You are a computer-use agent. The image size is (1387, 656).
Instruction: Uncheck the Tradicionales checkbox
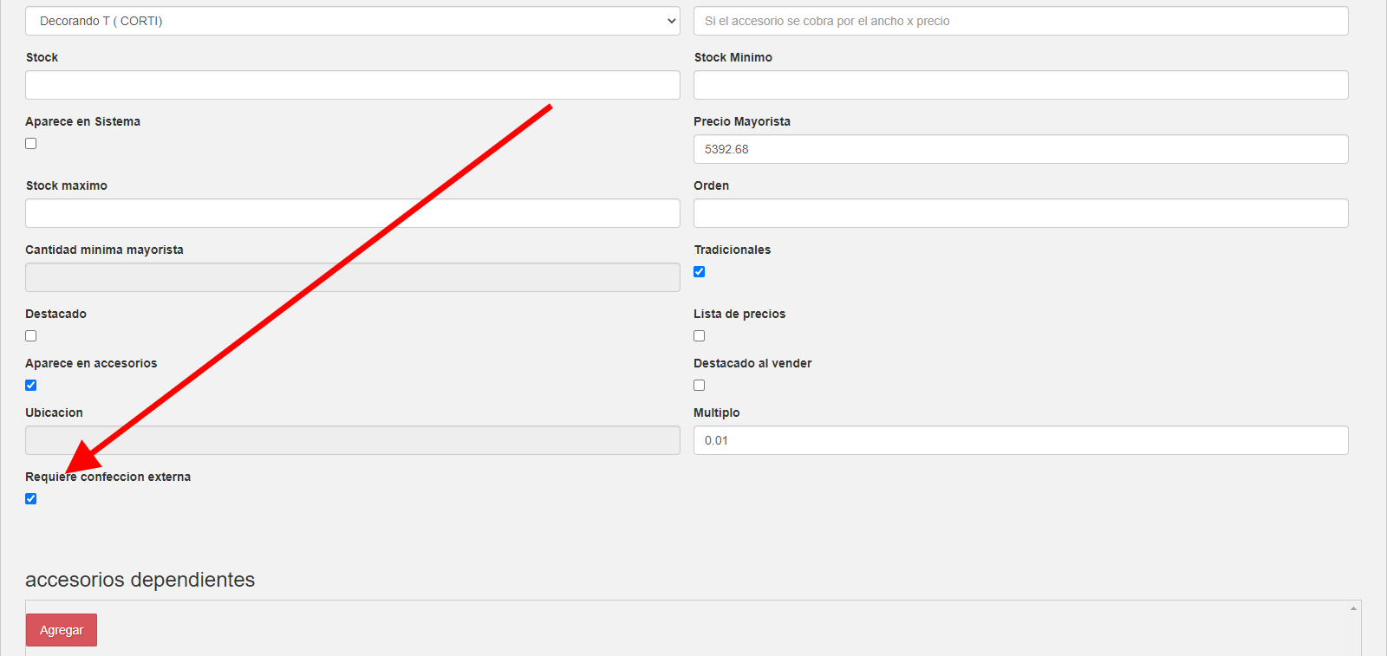click(x=700, y=272)
